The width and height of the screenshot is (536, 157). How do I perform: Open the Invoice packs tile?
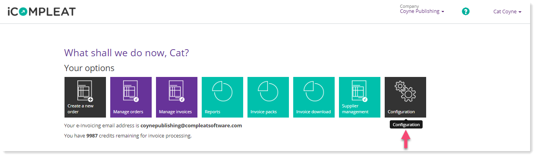[268, 97]
